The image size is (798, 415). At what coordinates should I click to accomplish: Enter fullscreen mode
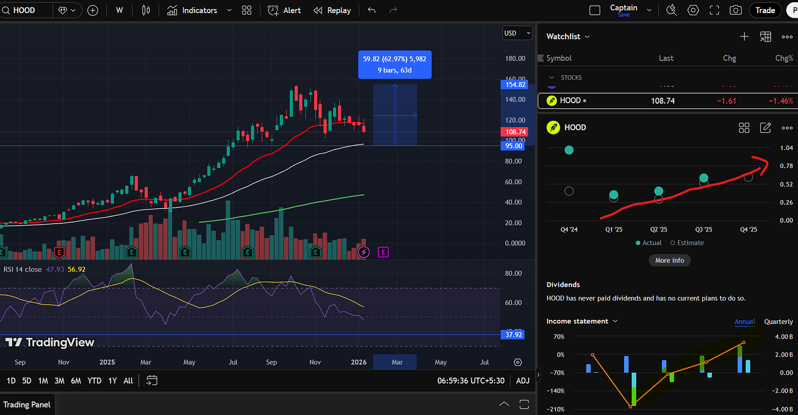(x=714, y=10)
